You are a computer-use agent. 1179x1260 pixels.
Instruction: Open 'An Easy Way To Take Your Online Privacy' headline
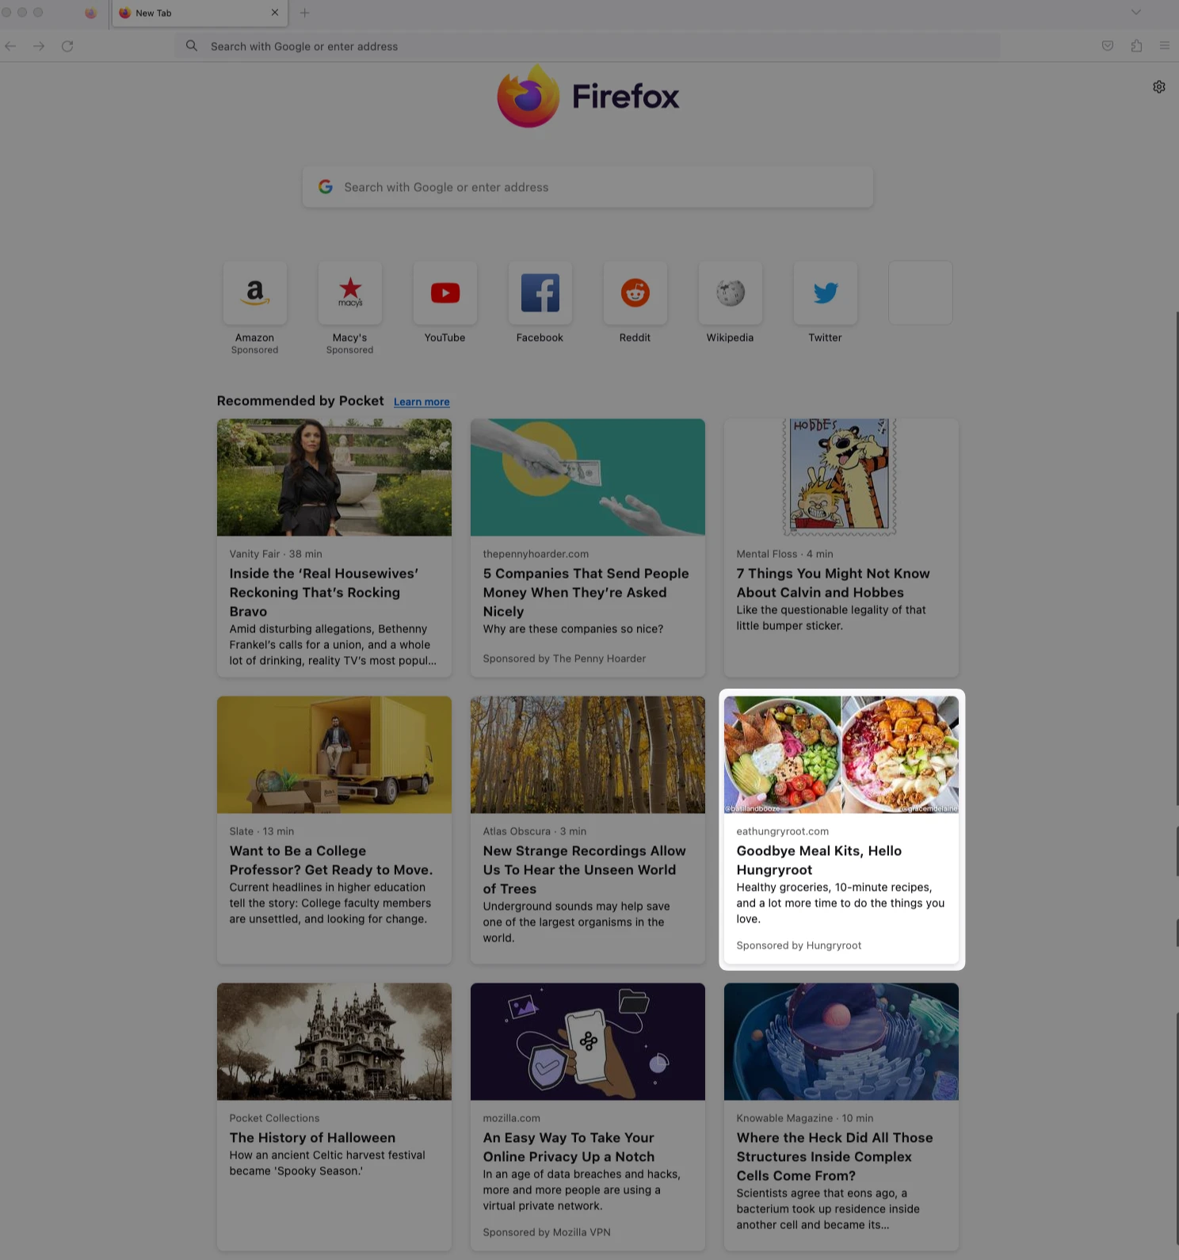tap(569, 1147)
